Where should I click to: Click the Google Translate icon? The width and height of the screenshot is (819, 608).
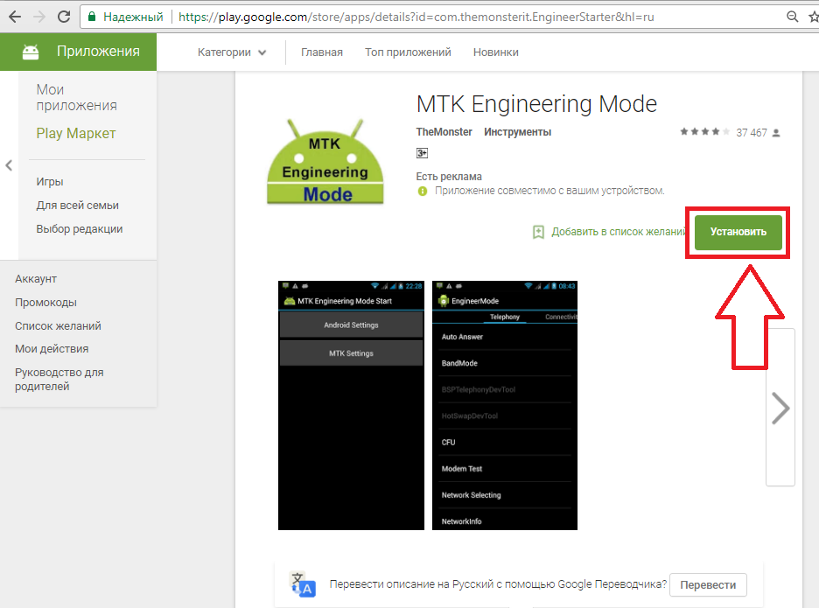click(303, 584)
